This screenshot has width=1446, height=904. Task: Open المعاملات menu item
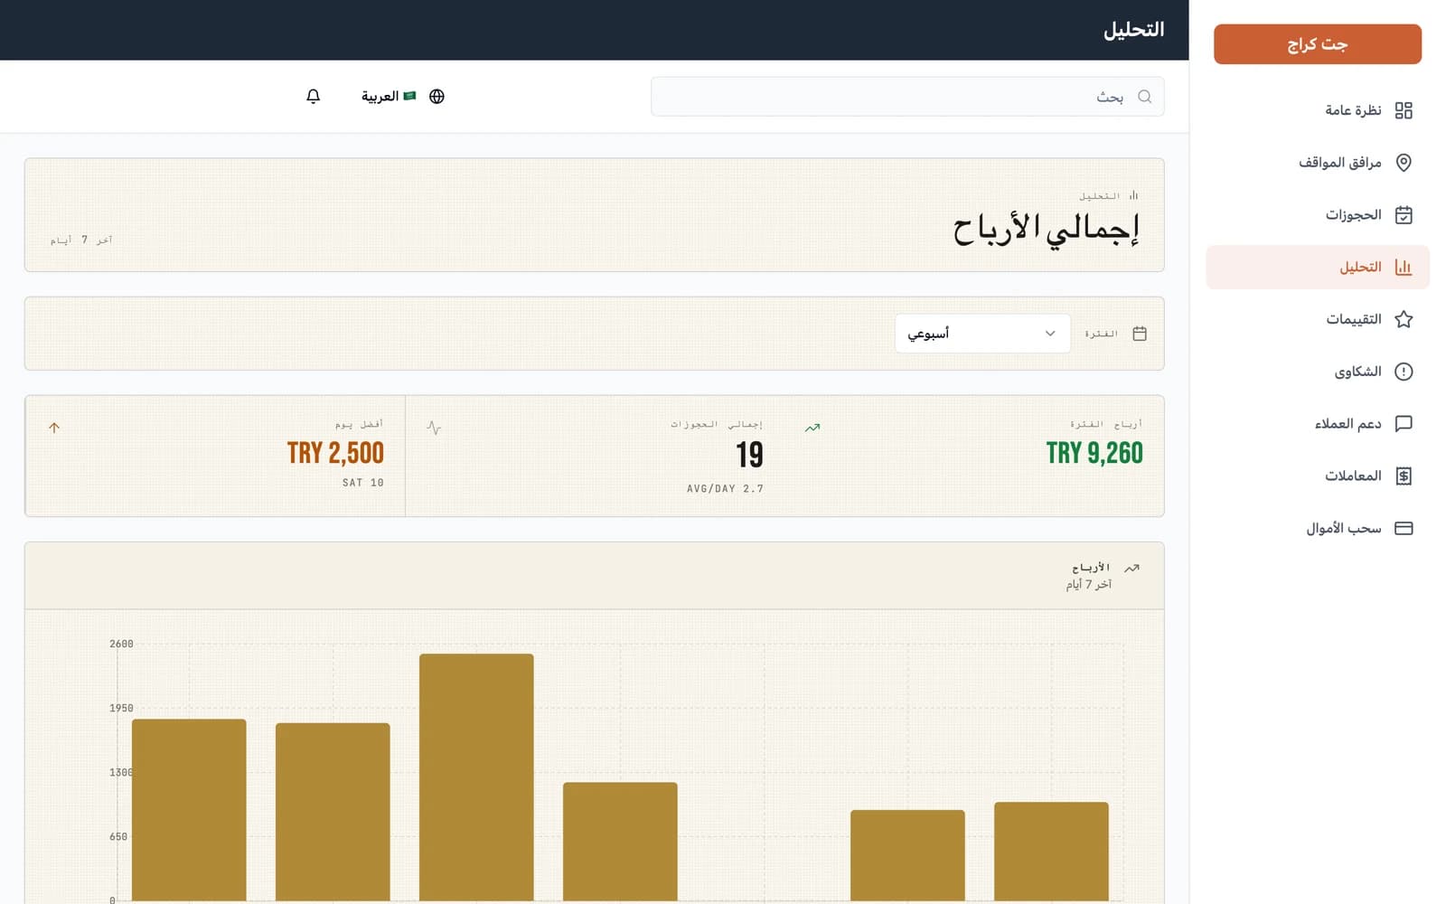click(x=1318, y=476)
